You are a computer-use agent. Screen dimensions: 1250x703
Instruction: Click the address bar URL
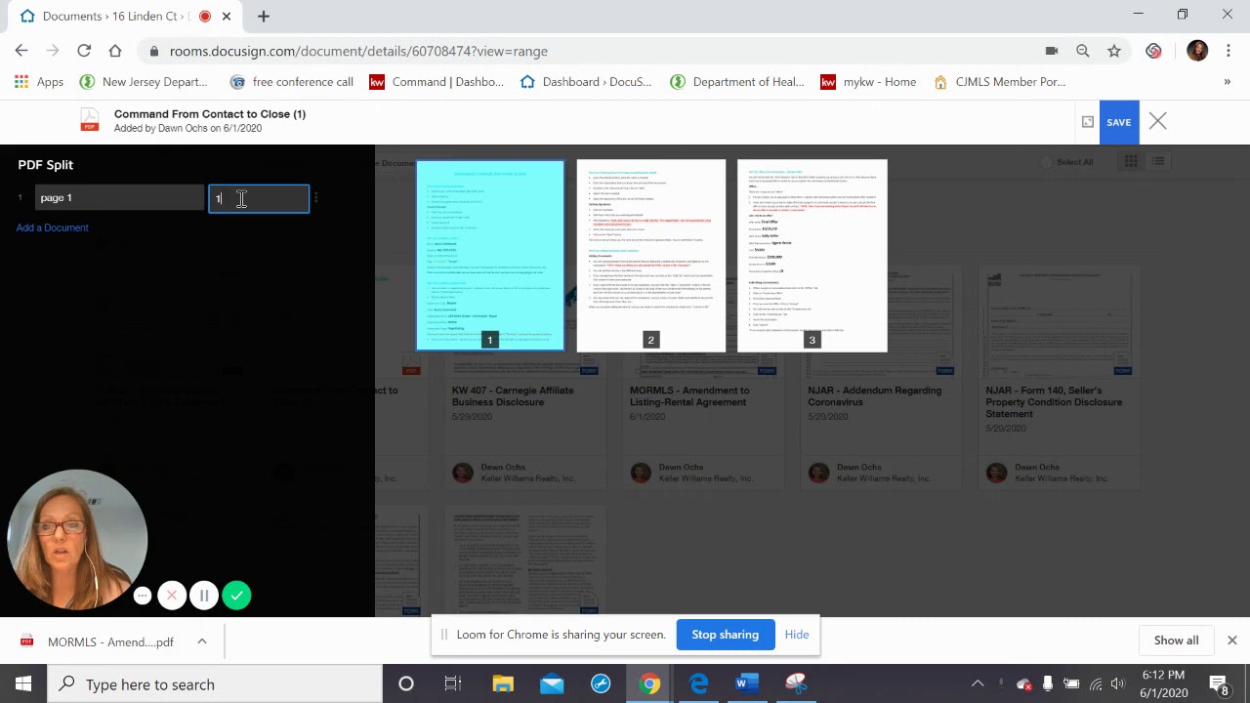click(x=358, y=51)
